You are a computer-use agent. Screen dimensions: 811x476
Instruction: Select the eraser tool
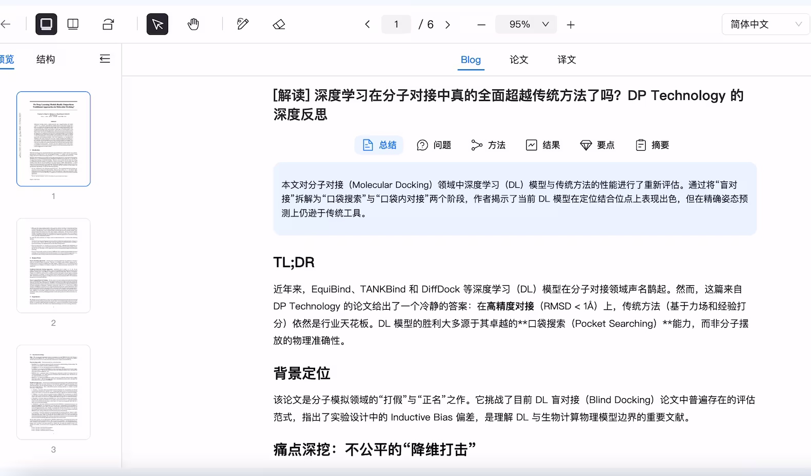[x=279, y=24]
